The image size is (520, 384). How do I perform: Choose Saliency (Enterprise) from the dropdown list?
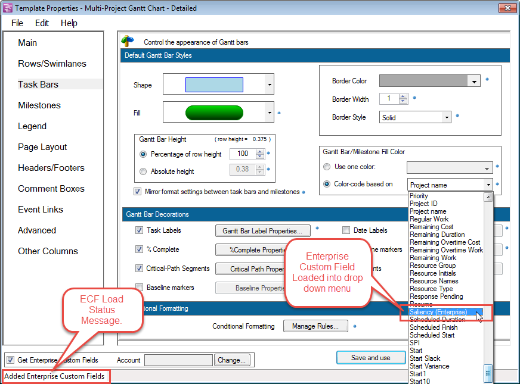point(438,312)
